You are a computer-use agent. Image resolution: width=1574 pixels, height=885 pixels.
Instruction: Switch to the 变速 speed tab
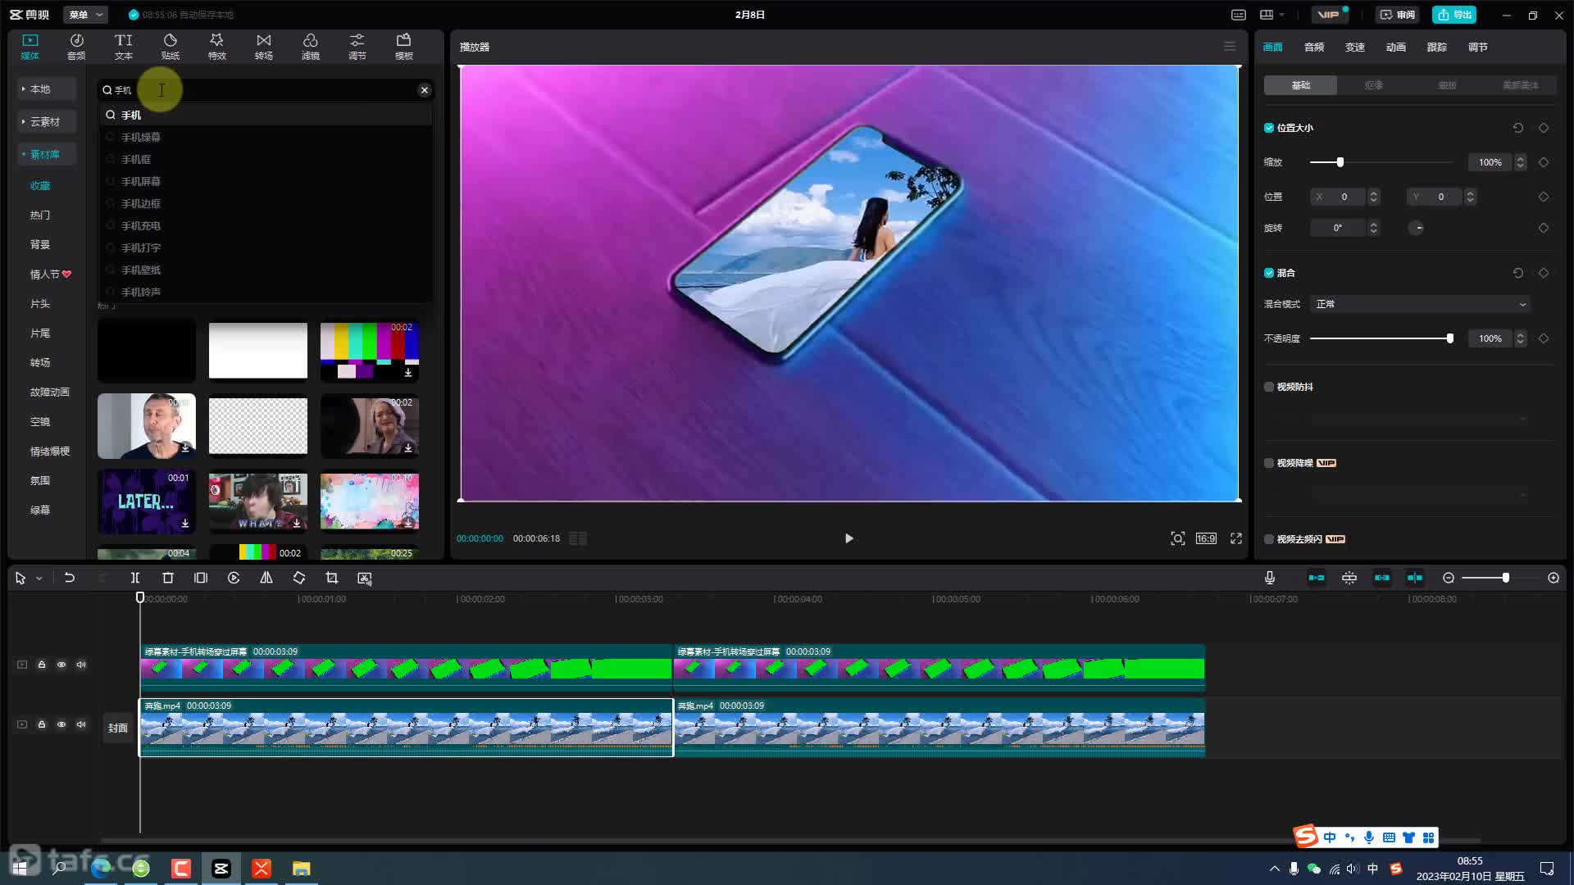click(1355, 48)
